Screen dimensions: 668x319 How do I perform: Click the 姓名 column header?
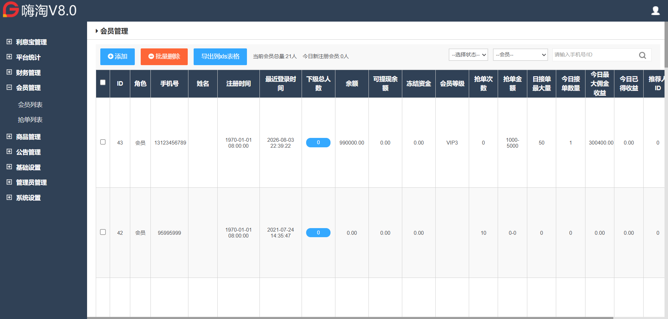coord(203,84)
